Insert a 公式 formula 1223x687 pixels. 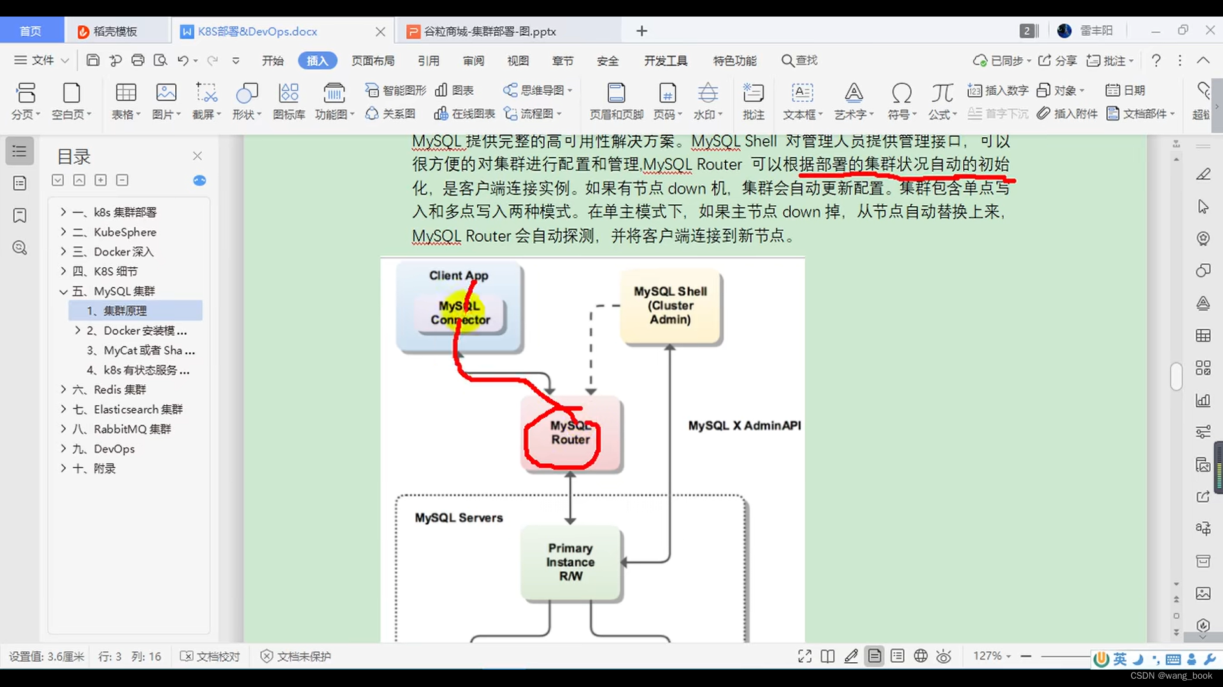[x=942, y=101]
